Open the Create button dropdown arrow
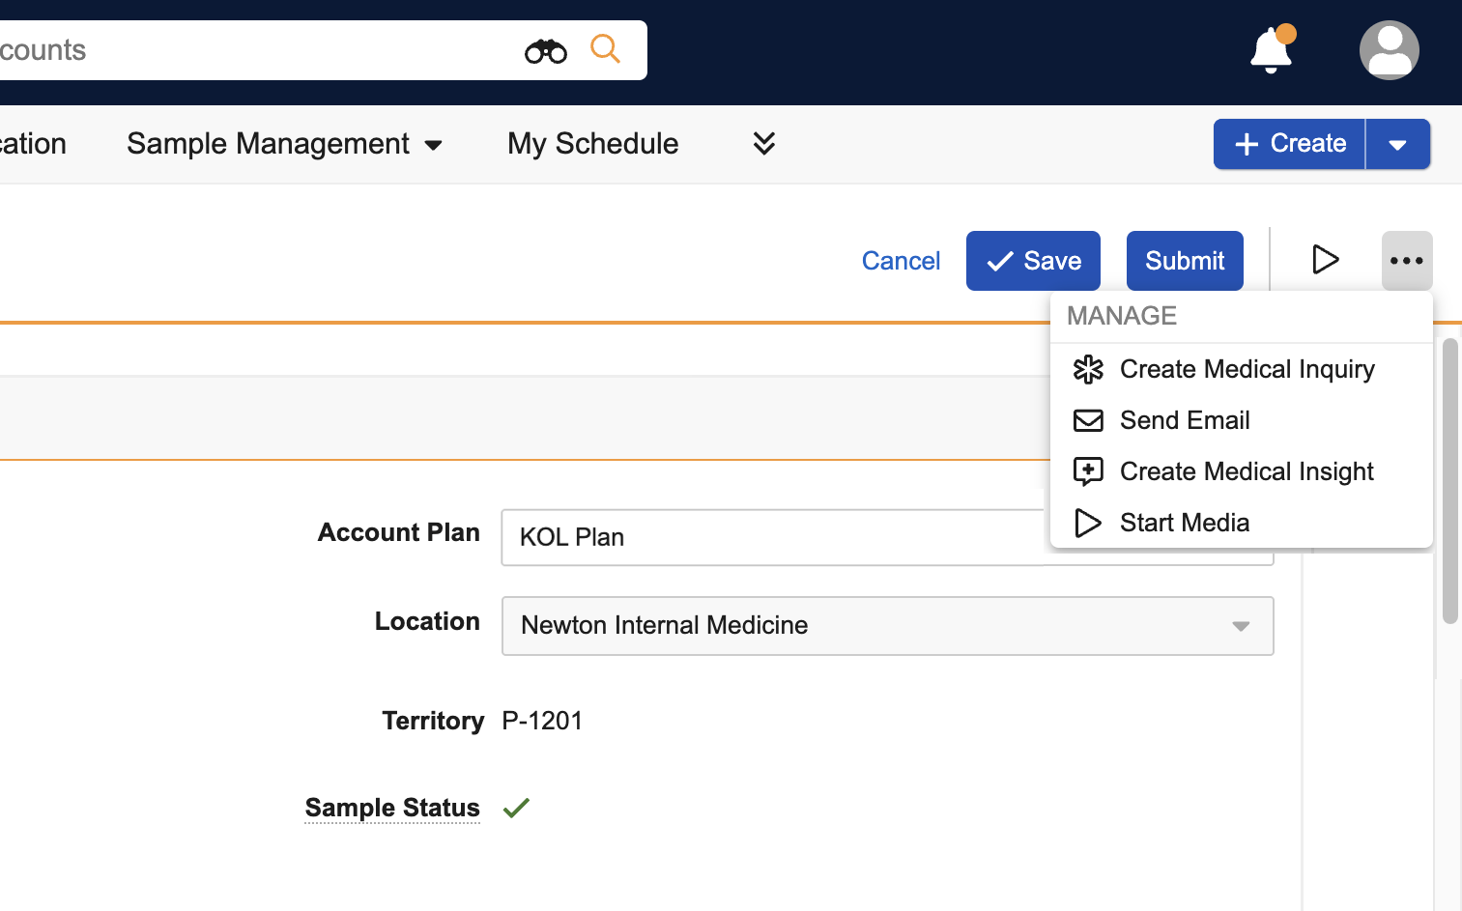This screenshot has height=911, width=1462. 1396,144
